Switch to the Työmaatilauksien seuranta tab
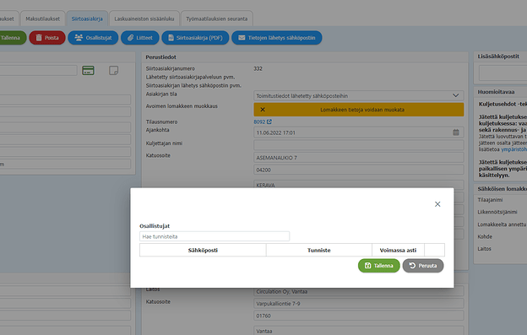 [217, 19]
